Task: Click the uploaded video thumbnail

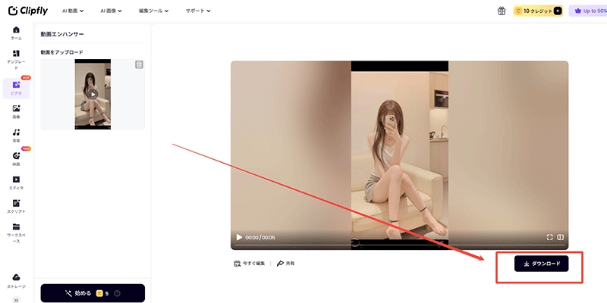Action: (x=93, y=94)
